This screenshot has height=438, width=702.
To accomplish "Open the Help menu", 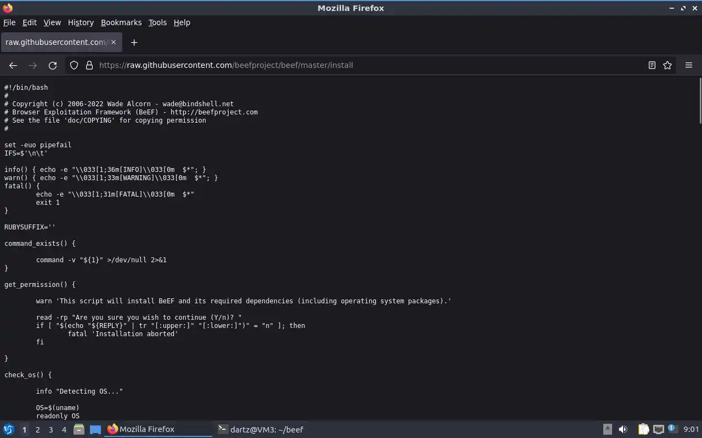I will click(182, 22).
